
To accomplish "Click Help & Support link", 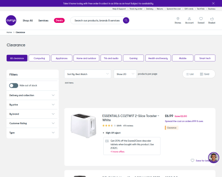I will 119,9.
